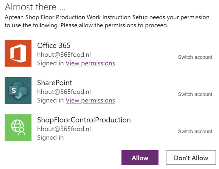
Task: Click the email address under SharePoint
Action: tap(64, 92)
